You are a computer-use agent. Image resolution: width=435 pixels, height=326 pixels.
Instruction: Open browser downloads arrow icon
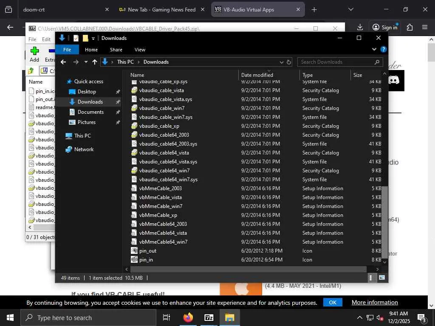coord(360,27)
